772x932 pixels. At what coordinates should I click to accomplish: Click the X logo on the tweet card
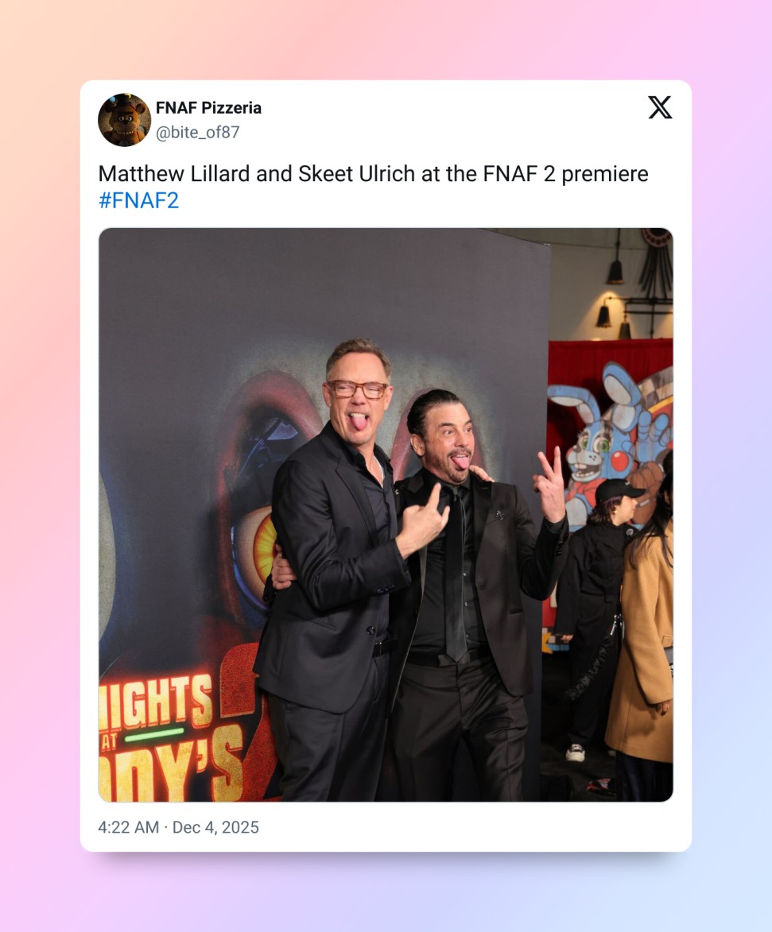point(660,107)
